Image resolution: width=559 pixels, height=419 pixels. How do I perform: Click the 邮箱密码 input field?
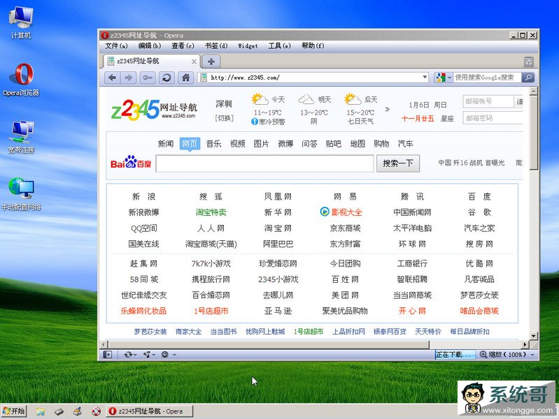point(493,118)
